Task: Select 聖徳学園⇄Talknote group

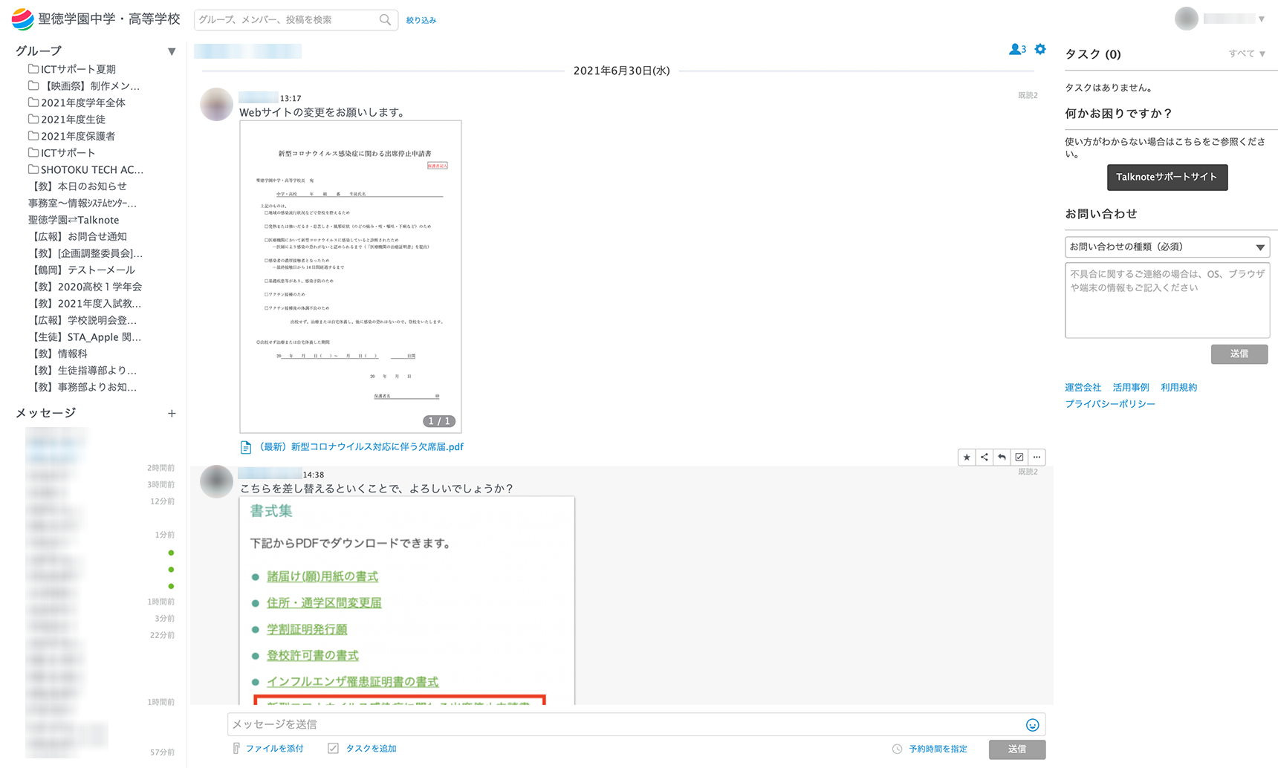Action: [x=74, y=220]
